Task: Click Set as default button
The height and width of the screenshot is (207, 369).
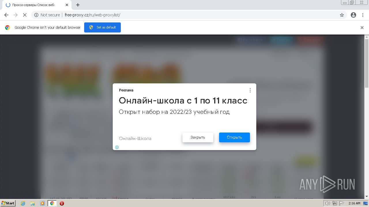Action: coord(102,27)
